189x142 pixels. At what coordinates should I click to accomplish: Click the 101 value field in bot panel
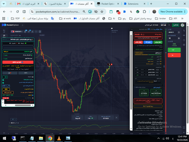coord(5,77)
